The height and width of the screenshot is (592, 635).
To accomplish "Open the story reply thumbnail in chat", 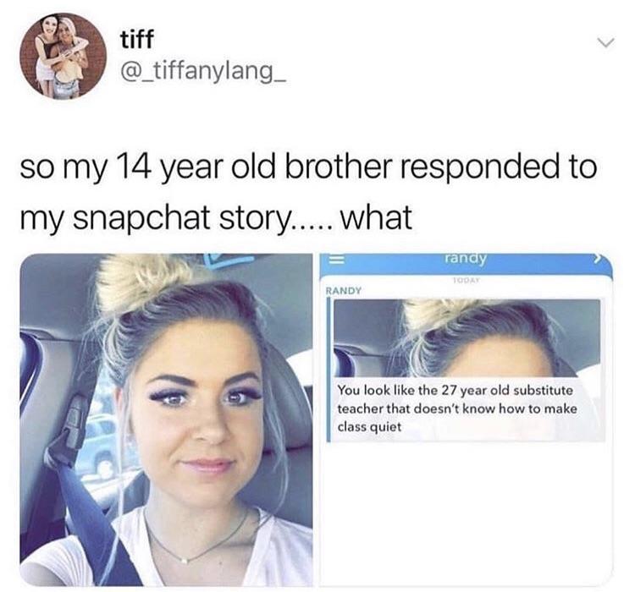I will [x=467, y=338].
